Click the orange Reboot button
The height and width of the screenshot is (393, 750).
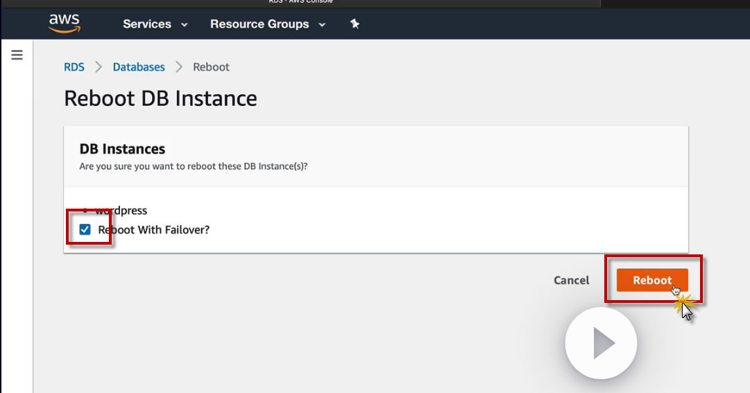pos(652,280)
